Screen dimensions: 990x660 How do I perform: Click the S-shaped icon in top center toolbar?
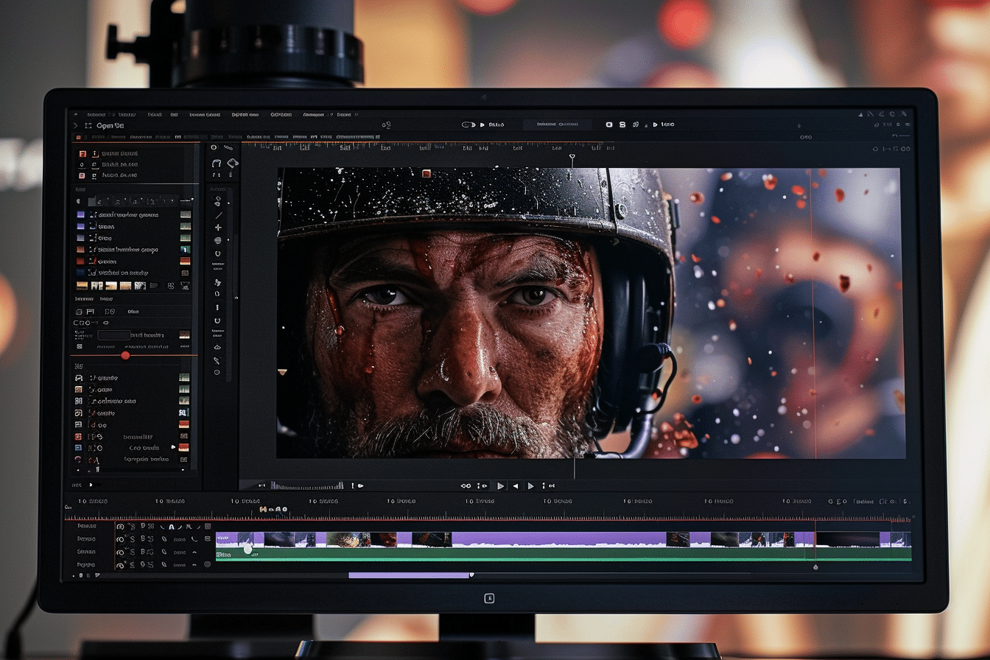tap(622, 124)
